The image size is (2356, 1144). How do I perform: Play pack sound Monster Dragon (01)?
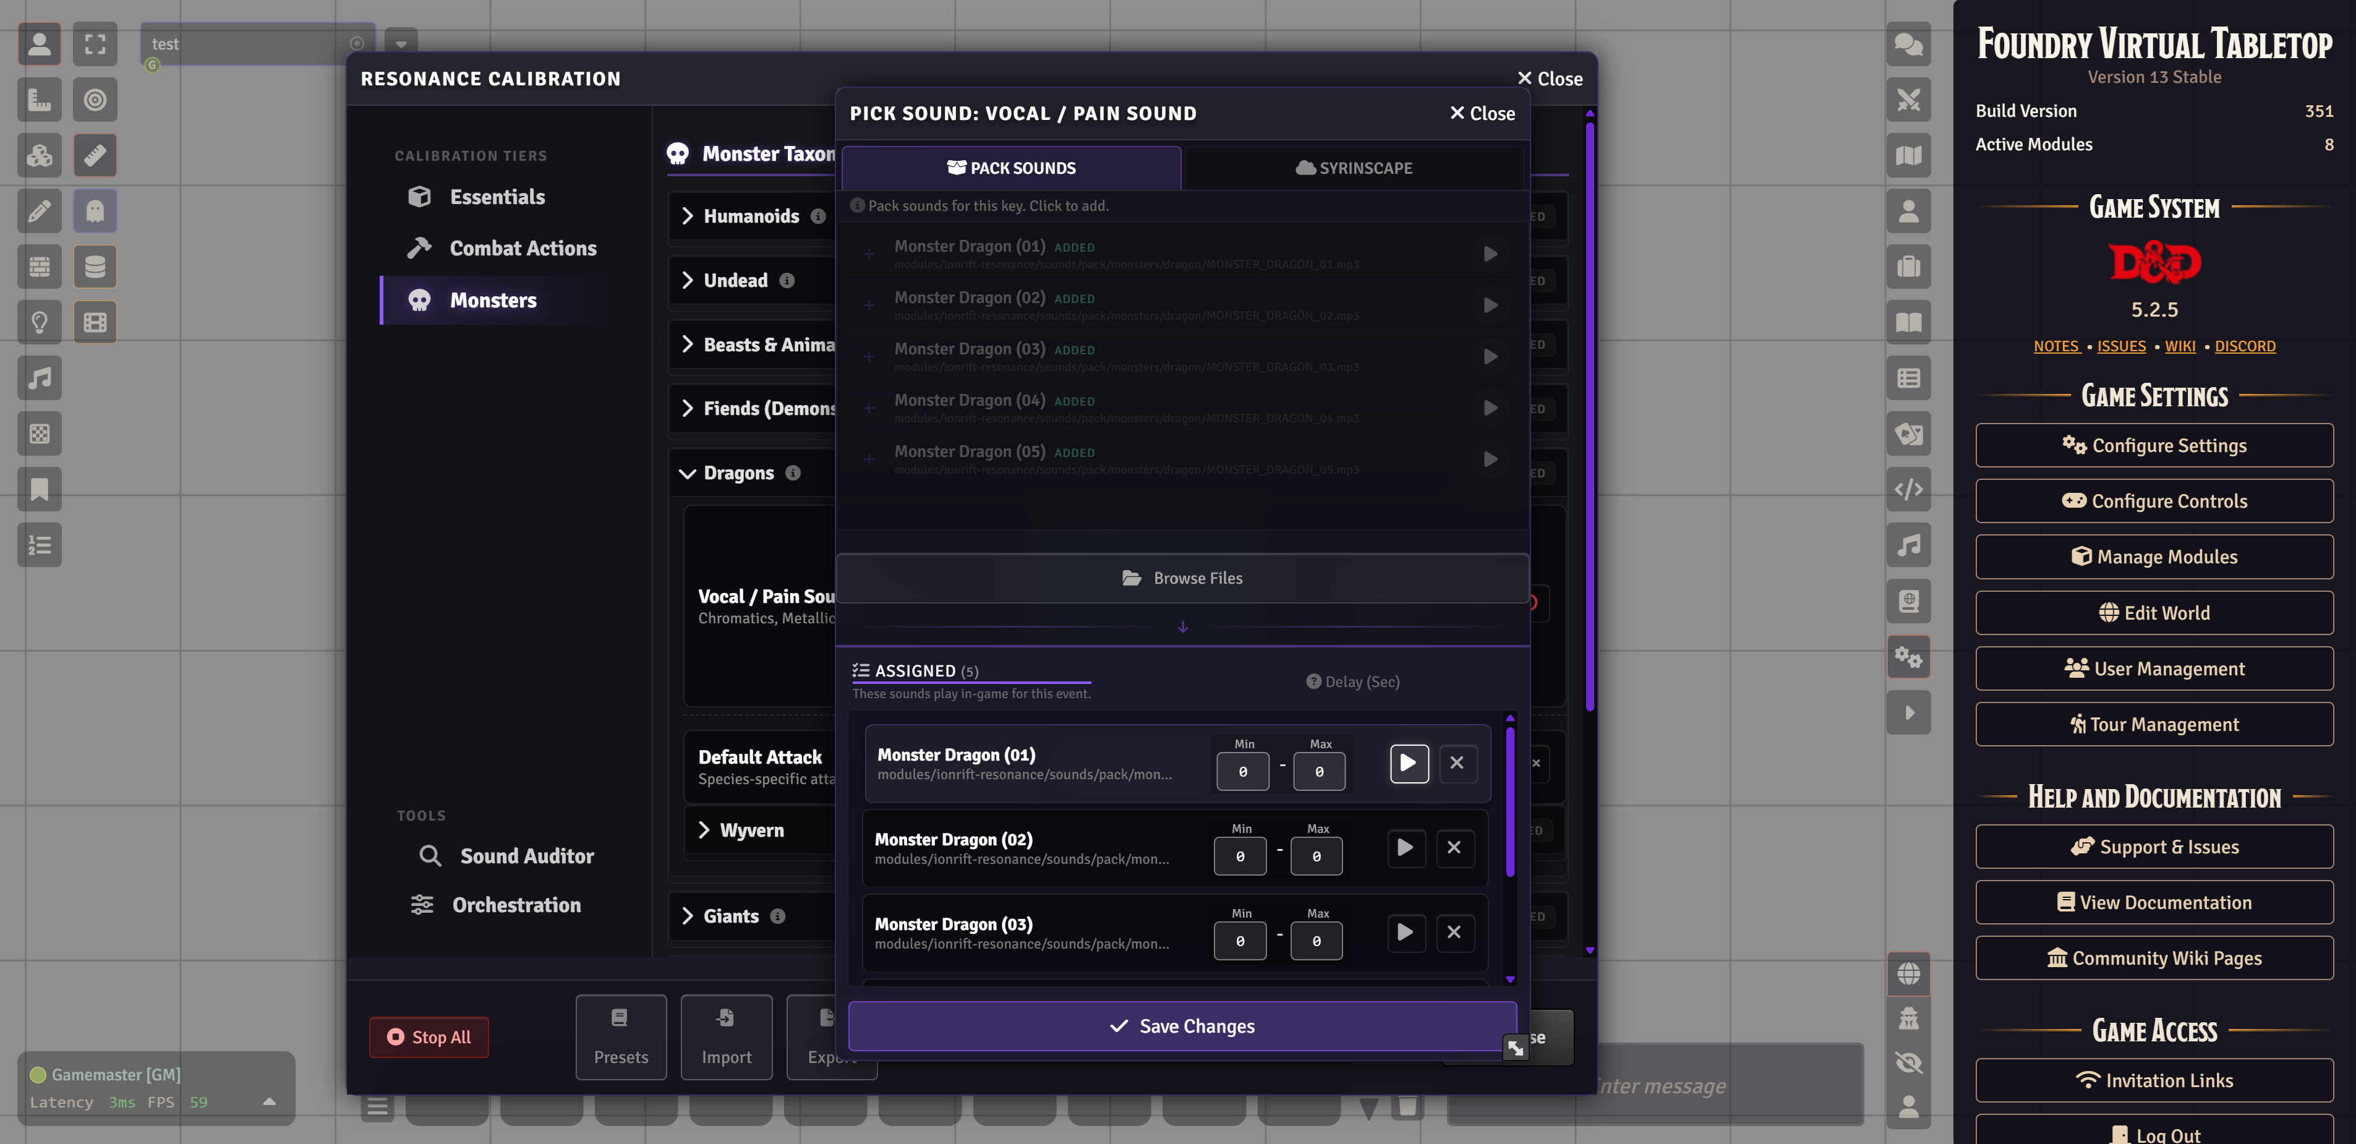(x=1490, y=254)
